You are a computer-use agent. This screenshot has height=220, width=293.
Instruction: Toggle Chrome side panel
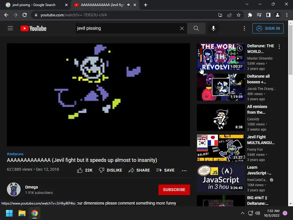tap(268, 15)
